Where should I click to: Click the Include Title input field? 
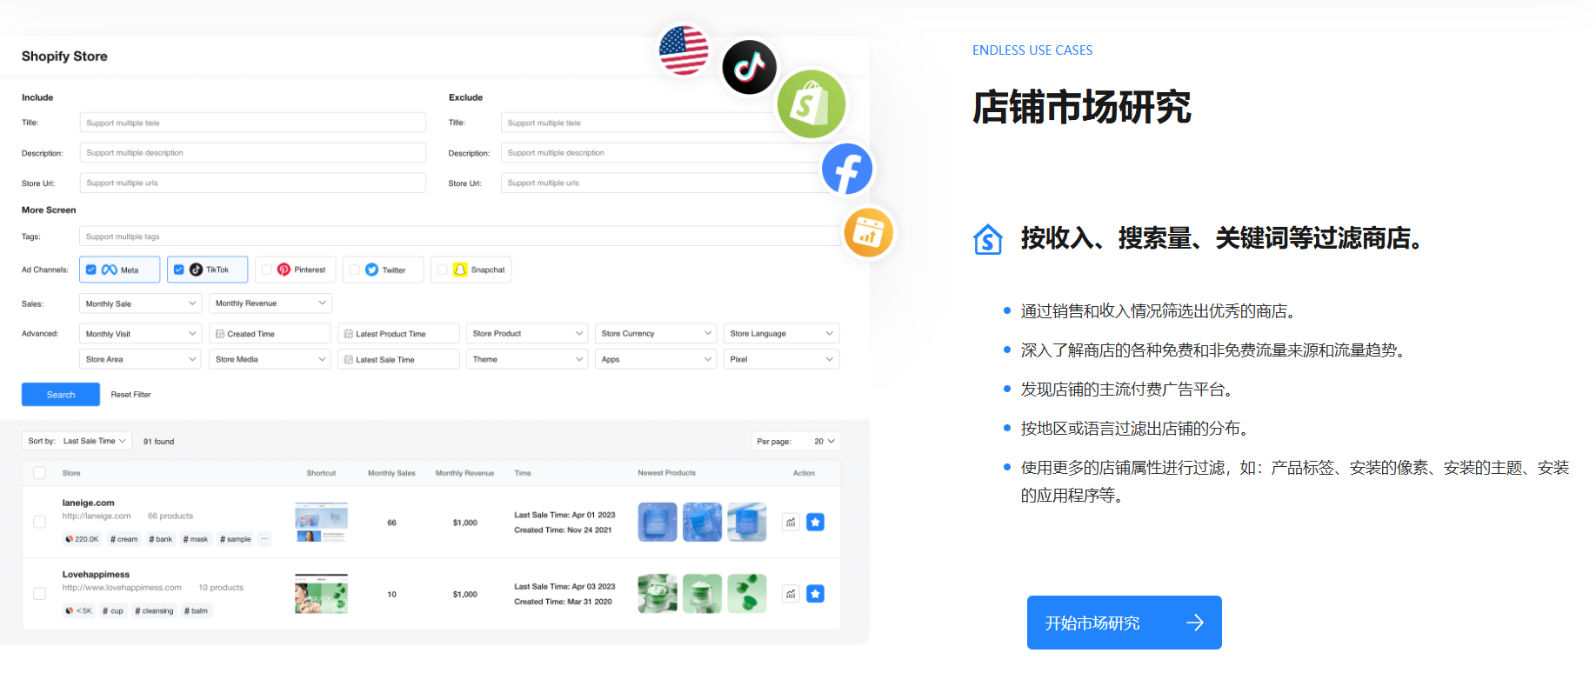[x=252, y=123]
